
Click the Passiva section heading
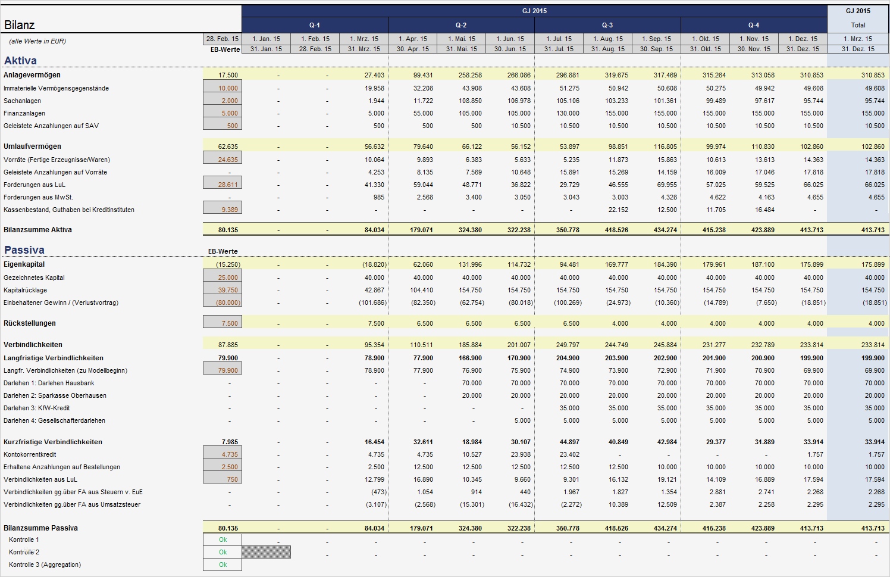coord(24,249)
